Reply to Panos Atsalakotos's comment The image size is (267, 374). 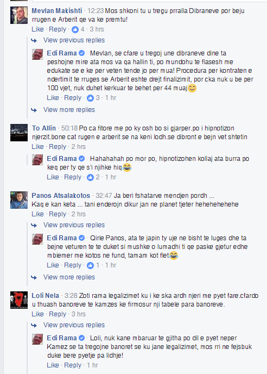click(x=58, y=214)
